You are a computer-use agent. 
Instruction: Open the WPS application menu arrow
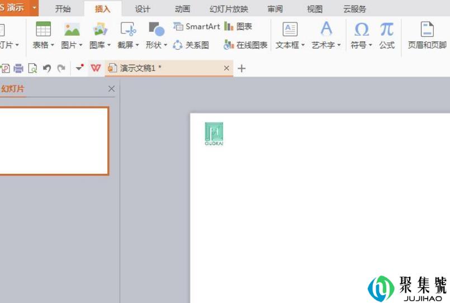pyautogui.click(x=35, y=8)
